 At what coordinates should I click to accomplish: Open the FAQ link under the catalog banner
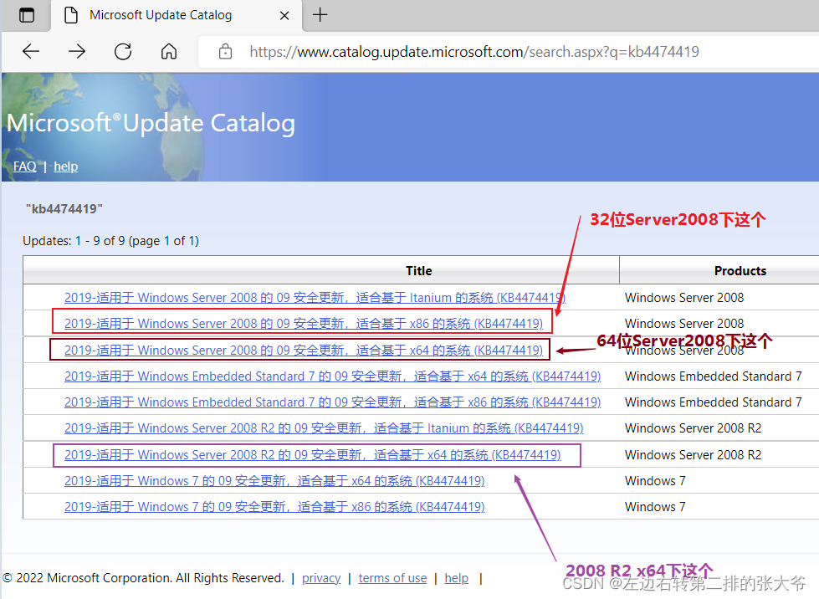23,166
